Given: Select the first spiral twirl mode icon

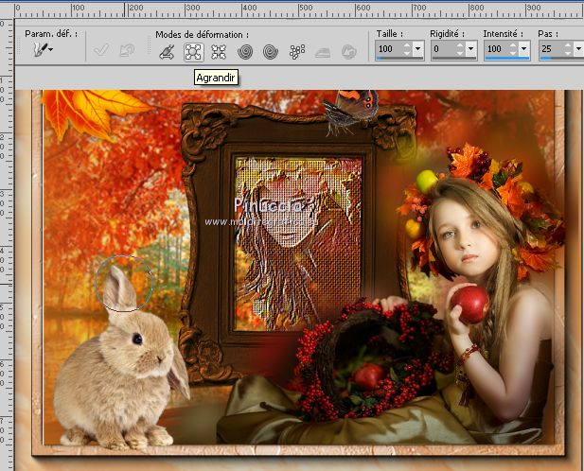Looking at the screenshot, I should coord(245,52).
